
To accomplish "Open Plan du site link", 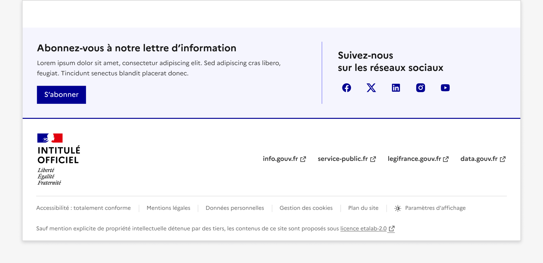I will (x=363, y=208).
